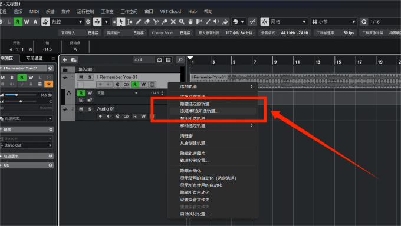The image size is (401, 226).
Task: Click the add track plus icon
Action: point(65,60)
